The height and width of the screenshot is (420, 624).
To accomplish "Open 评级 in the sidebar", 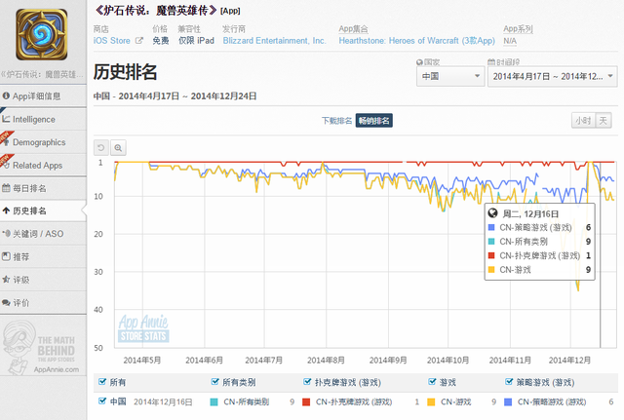I will 43,280.
